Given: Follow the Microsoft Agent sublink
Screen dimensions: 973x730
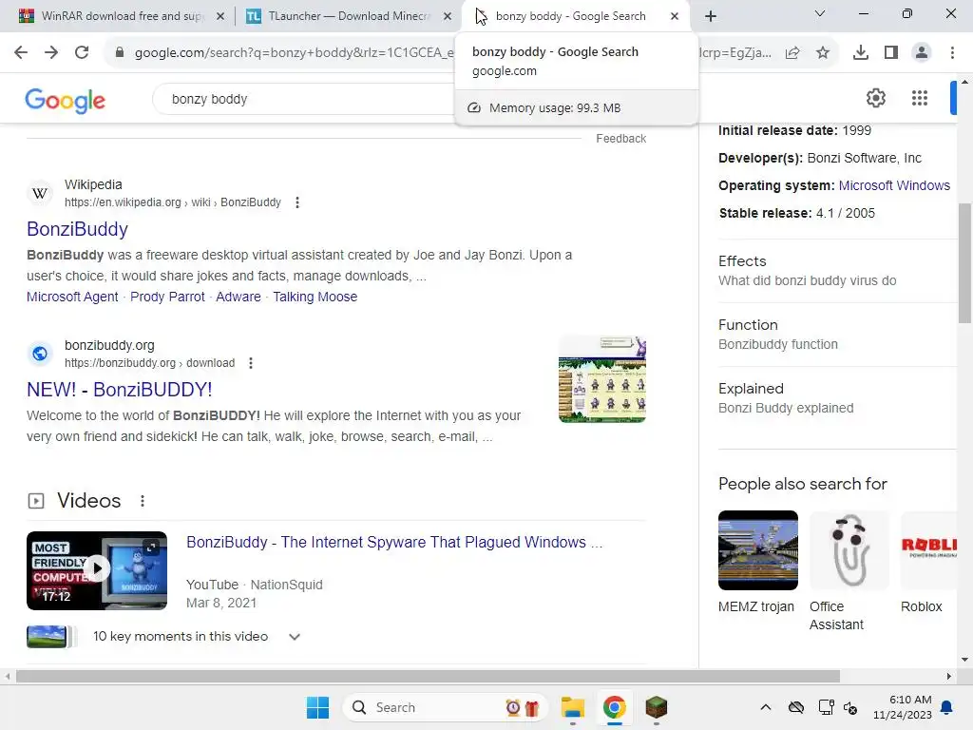Looking at the screenshot, I should [x=72, y=297].
